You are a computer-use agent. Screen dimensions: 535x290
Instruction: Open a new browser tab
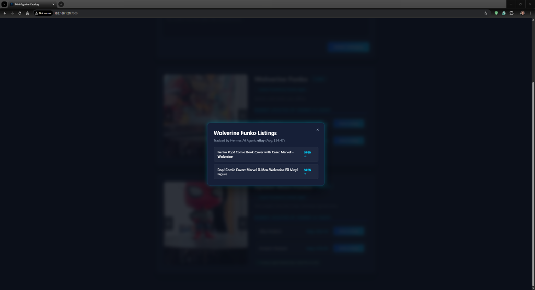tap(61, 4)
